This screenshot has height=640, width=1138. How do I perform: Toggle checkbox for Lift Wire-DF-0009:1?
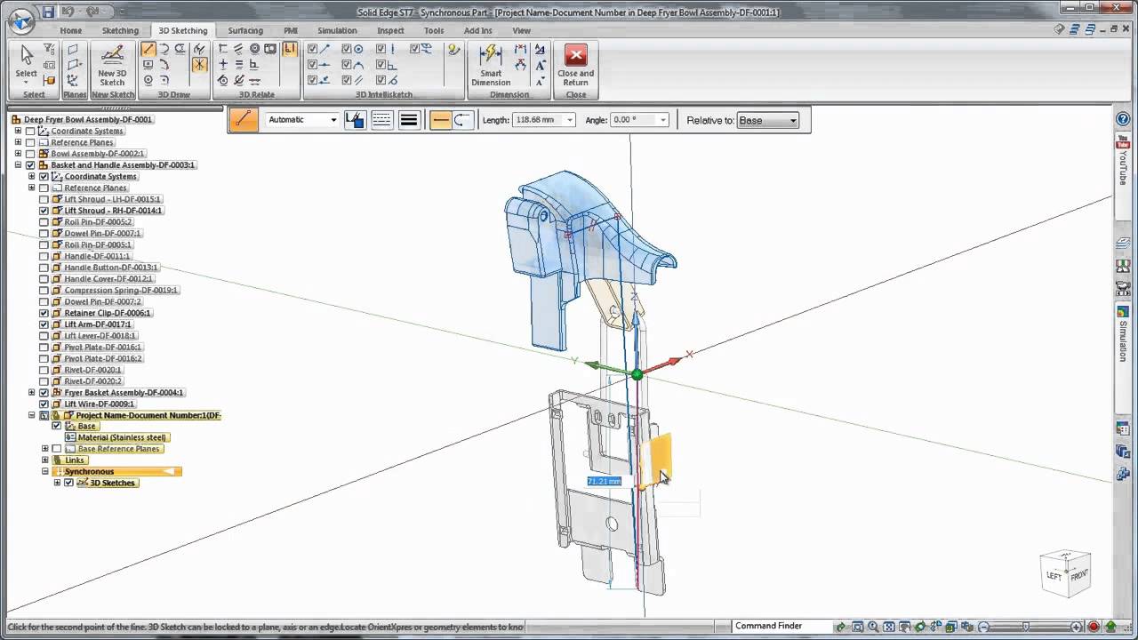click(44, 404)
